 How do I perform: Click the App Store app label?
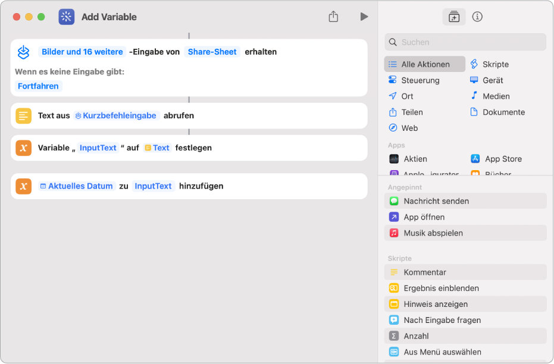point(503,159)
